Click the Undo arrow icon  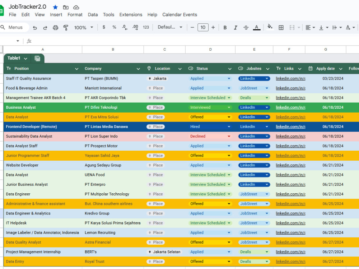click(35, 28)
